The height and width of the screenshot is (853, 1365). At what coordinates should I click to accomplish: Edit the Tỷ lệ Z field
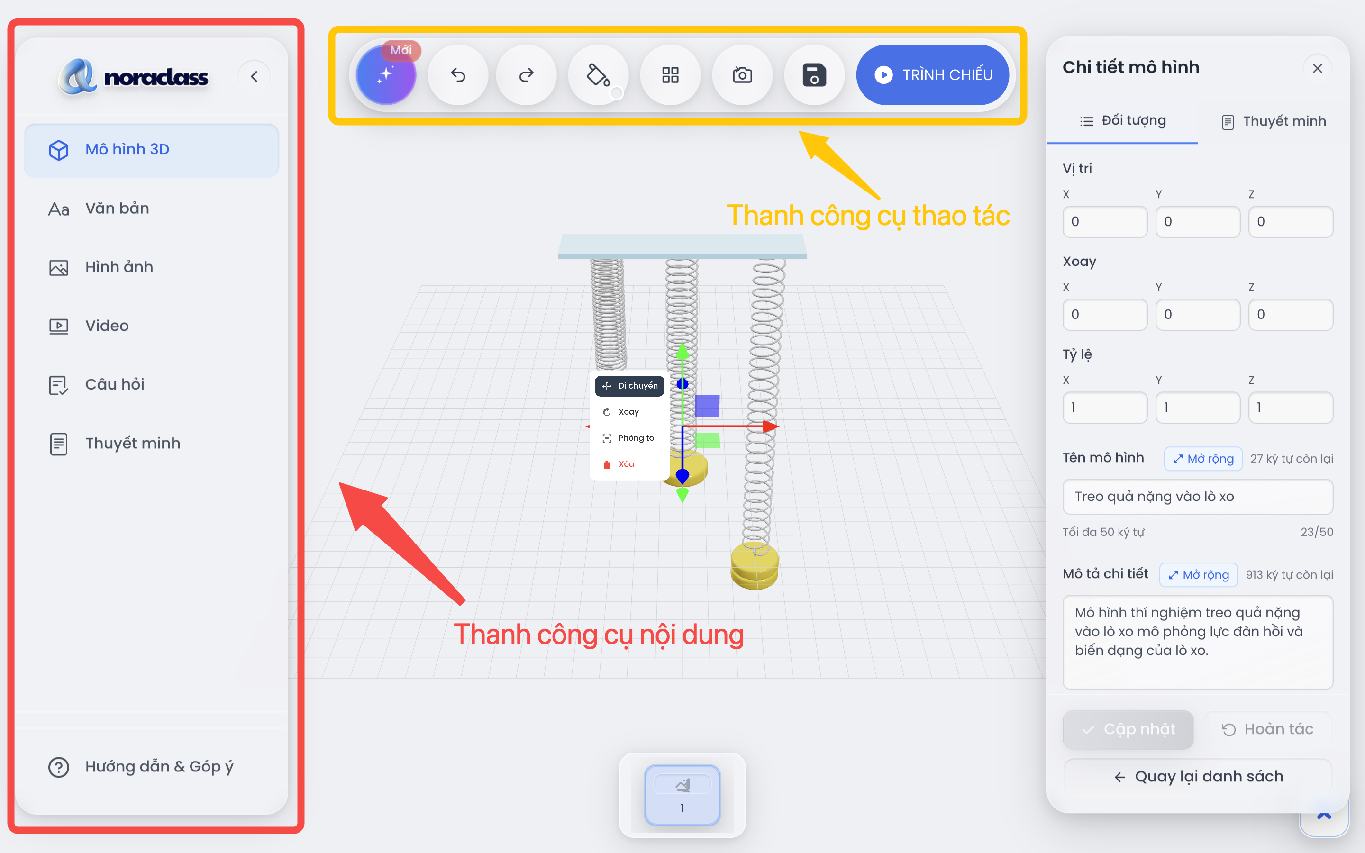tap(1291, 408)
